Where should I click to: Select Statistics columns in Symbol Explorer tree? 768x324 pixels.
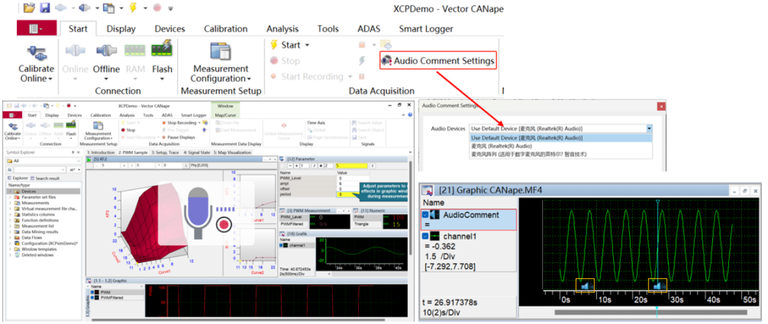click(38, 214)
